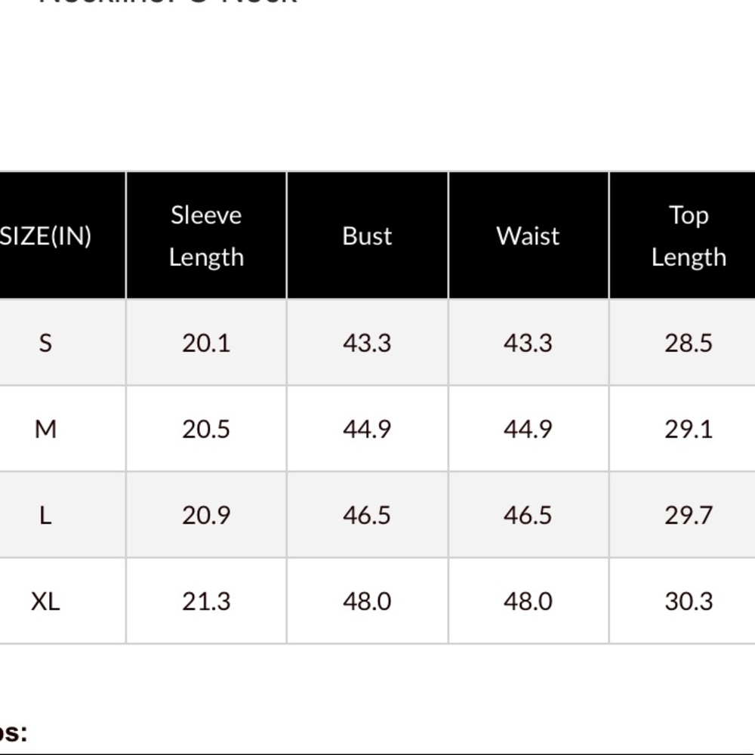Select the S size row label

point(45,344)
